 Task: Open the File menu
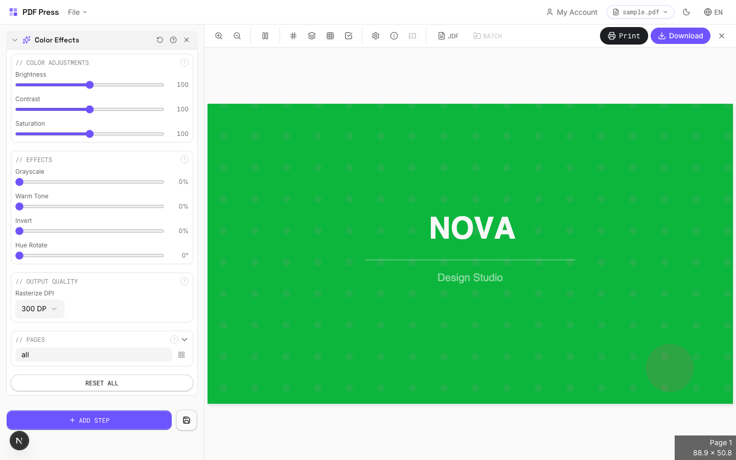[77, 12]
